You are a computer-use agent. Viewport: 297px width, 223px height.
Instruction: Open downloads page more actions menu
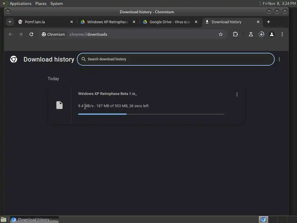pyautogui.click(x=279, y=59)
